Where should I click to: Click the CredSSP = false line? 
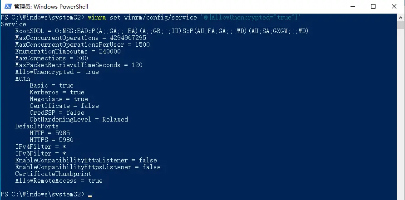[57, 112]
